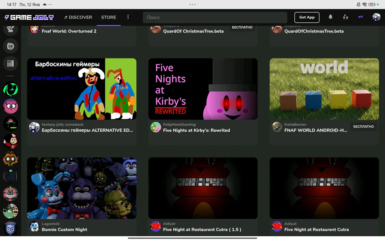The height and width of the screenshot is (241, 385).
Task: Open Five Nights at Kirby's Rewrited thumbnail
Action: click(203, 89)
